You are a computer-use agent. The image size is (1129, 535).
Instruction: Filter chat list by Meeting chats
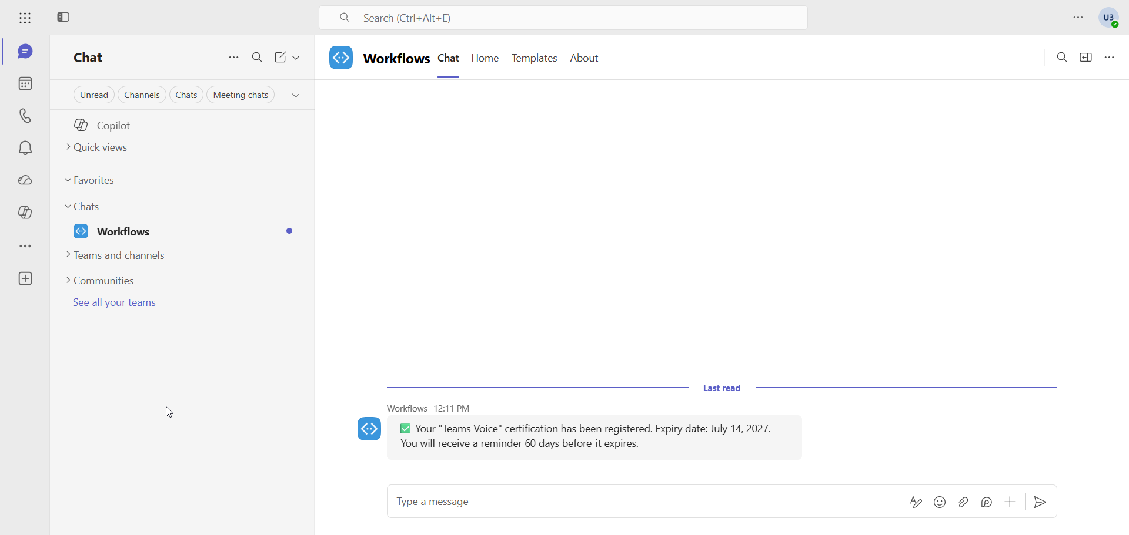pyautogui.click(x=241, y=95)
